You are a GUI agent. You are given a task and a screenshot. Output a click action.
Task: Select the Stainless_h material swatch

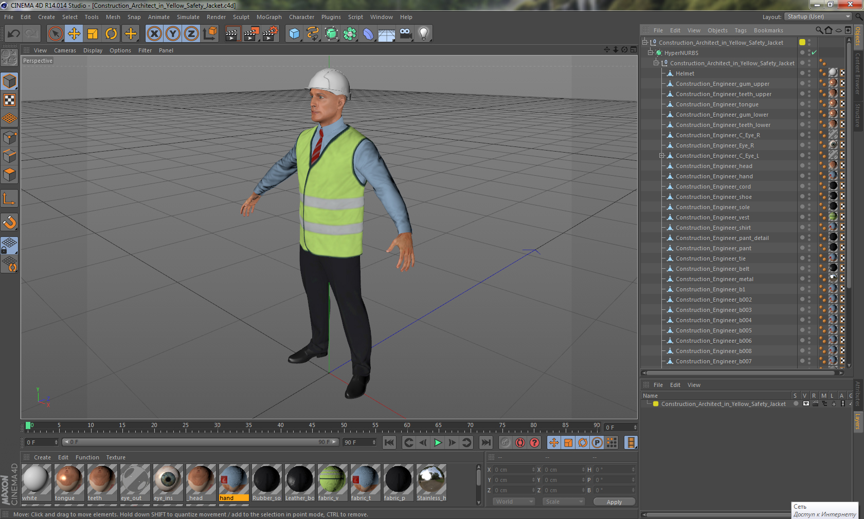click(431, 483)
